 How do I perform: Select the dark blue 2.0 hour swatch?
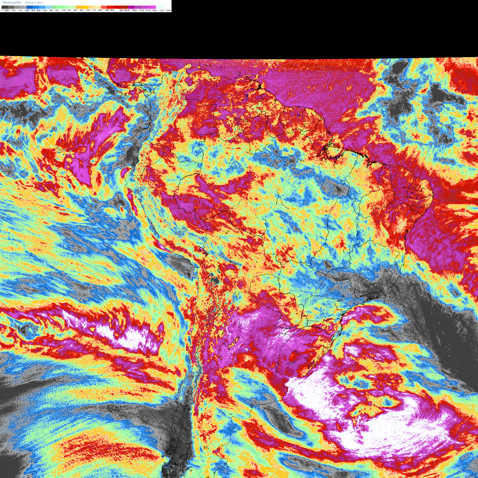coord(29,7)
